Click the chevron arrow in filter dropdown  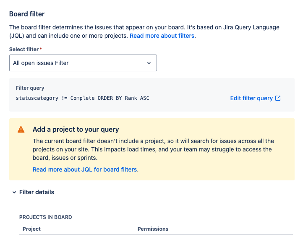(149, 63)
